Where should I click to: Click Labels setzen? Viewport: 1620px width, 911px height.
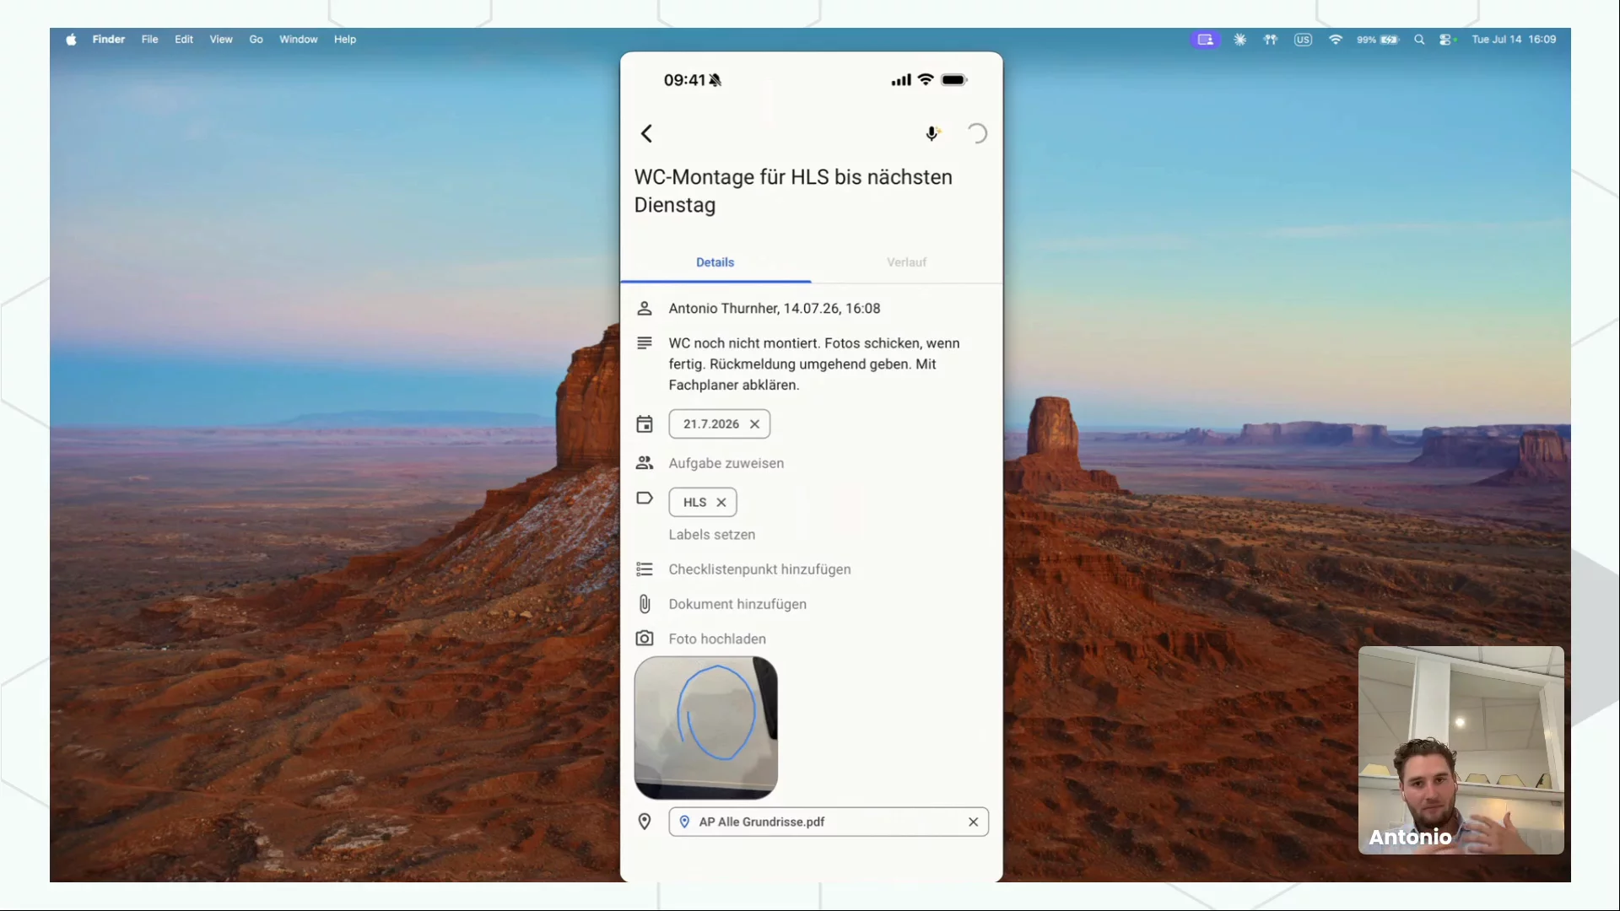[712, 535]
